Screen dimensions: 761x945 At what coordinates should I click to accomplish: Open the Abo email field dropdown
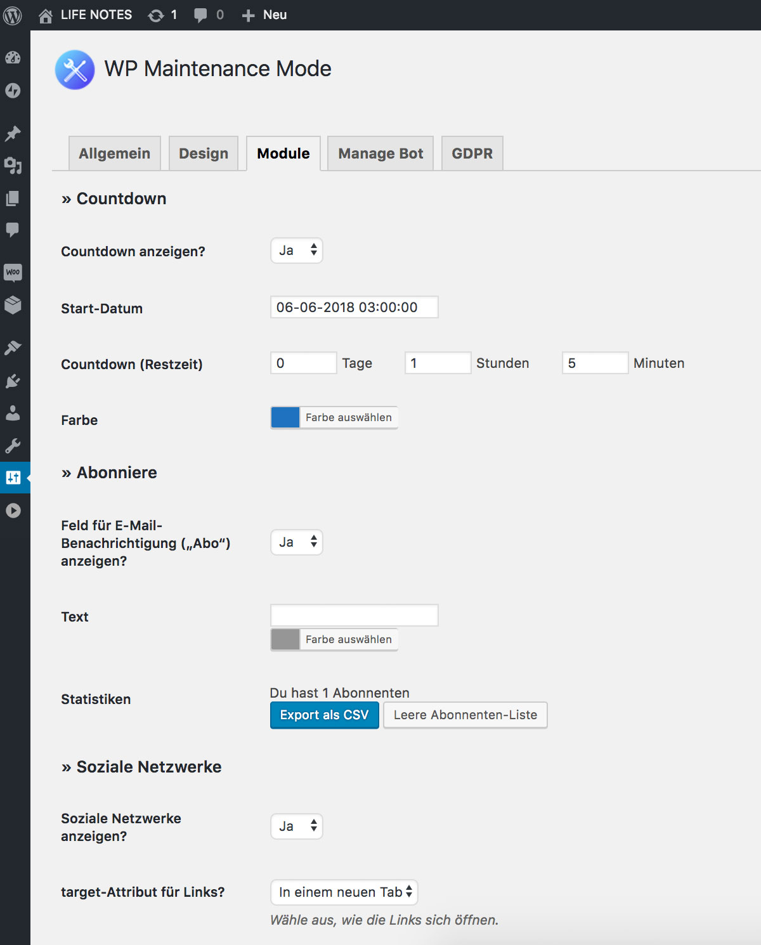pyautogui.click(x=297, y=542)
